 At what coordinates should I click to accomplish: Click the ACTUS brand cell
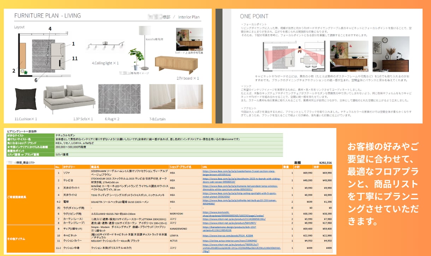click(185, 241)
